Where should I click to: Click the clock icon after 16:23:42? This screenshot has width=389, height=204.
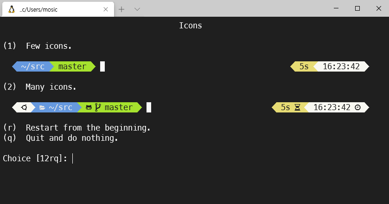357,107
